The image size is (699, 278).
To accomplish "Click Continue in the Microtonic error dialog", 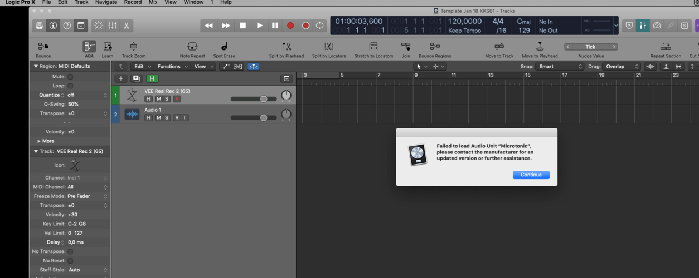I will click(x=531, y=175).
